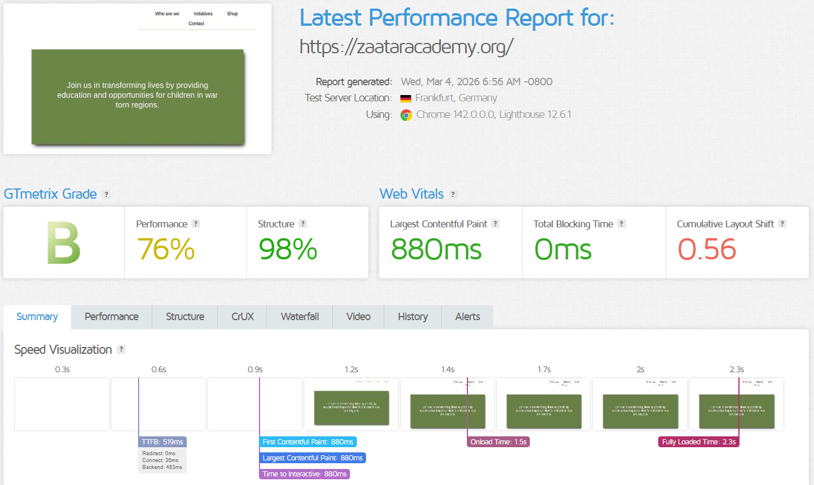Open the zaataracademy.org URL link
Viewport: 814px width, 485px height.
click(406, 46)
